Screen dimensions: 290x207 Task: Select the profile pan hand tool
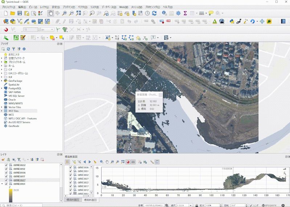click(107, 162)
